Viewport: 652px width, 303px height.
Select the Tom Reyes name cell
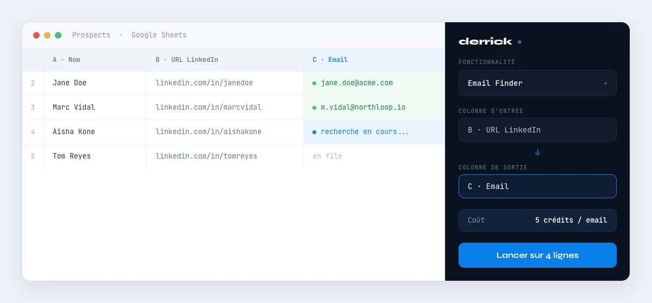point(95,156)
